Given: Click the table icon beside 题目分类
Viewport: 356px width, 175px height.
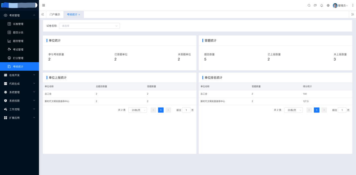Looking at the screenshot, I should tap(9, 32).
